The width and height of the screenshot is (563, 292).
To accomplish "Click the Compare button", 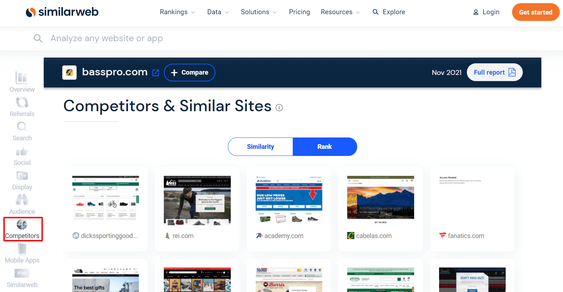I will (189, 72).
